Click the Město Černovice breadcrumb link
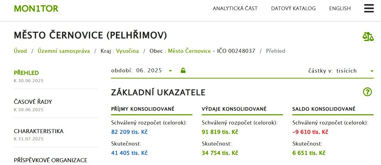This screenshot has width=381, height=165. pos(189,51)
